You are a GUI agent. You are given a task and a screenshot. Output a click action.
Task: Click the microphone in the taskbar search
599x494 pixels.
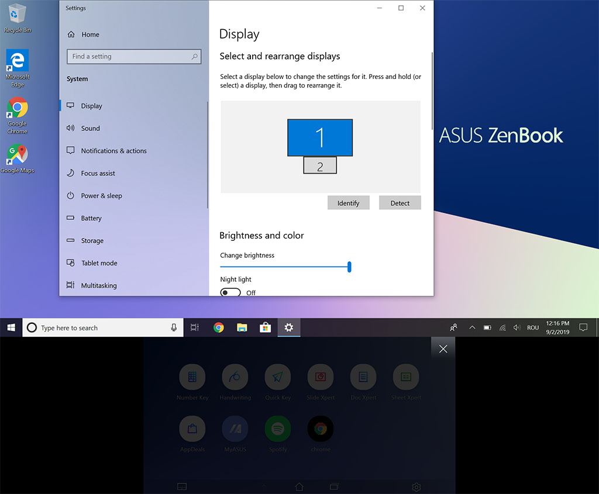174,327
